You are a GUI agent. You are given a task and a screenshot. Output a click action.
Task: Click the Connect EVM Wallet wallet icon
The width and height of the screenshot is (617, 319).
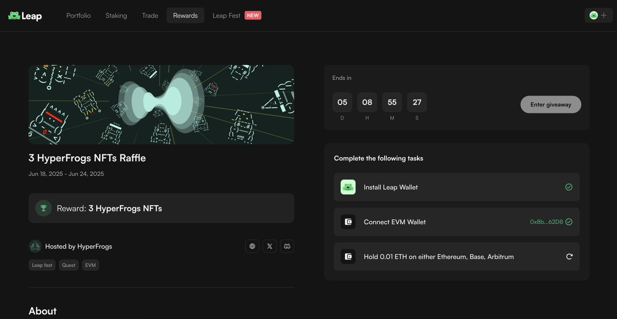point(348,222)
